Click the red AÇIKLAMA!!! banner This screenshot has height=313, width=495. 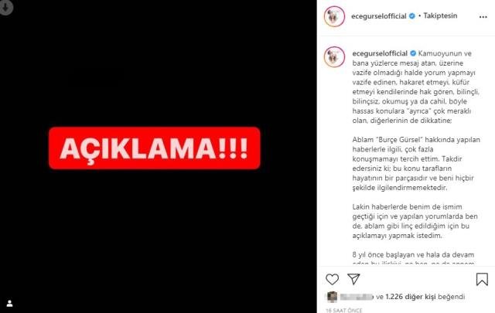point(155,148)
